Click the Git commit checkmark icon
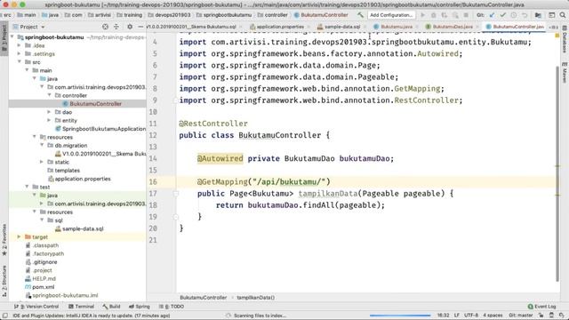Viewport: 569px width, 320px height. [502, 15]
